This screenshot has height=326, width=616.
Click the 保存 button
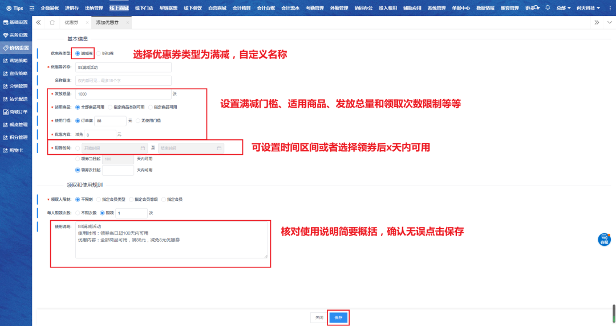click(338, 317)
